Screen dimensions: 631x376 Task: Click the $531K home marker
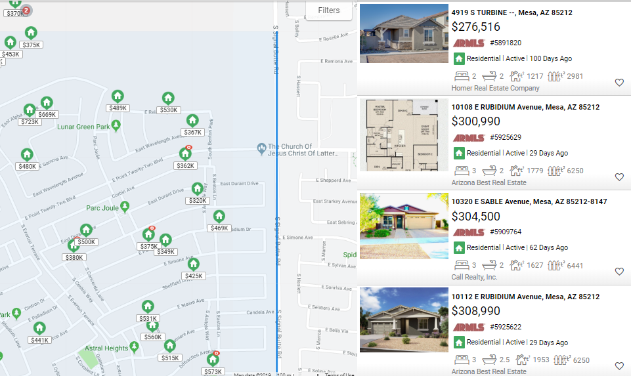click(148, 307)
